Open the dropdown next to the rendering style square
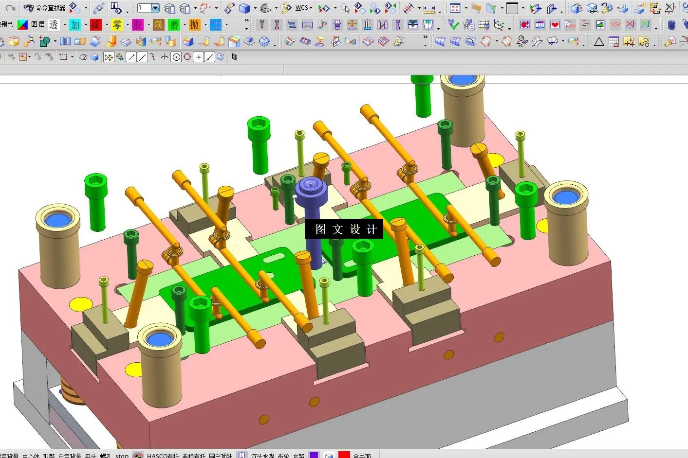This screenshot has width=688, height=458. coord(523,8)
